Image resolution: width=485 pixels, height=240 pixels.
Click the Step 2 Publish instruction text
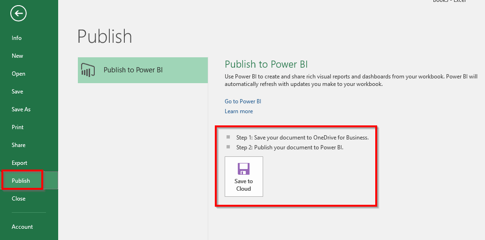pos(289,147)
